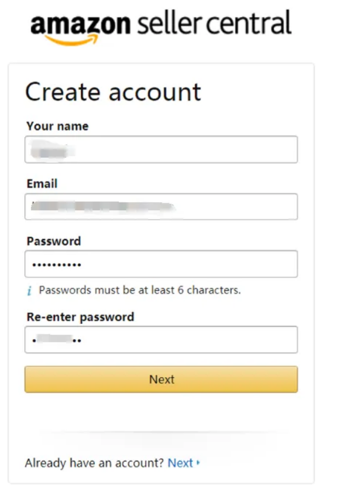Image resolution: width=337 pixels, height=488 pixels.
Task: Select the Password input field
Action: coord(161,264)
